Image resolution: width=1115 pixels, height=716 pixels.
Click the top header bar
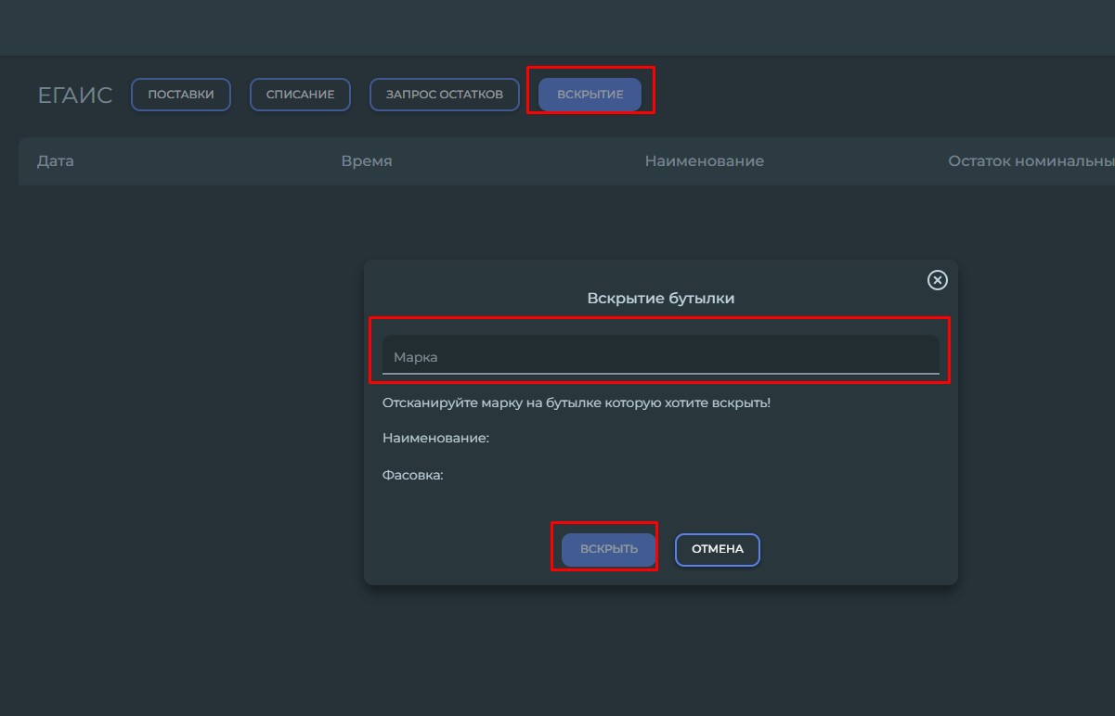[557, 28]
